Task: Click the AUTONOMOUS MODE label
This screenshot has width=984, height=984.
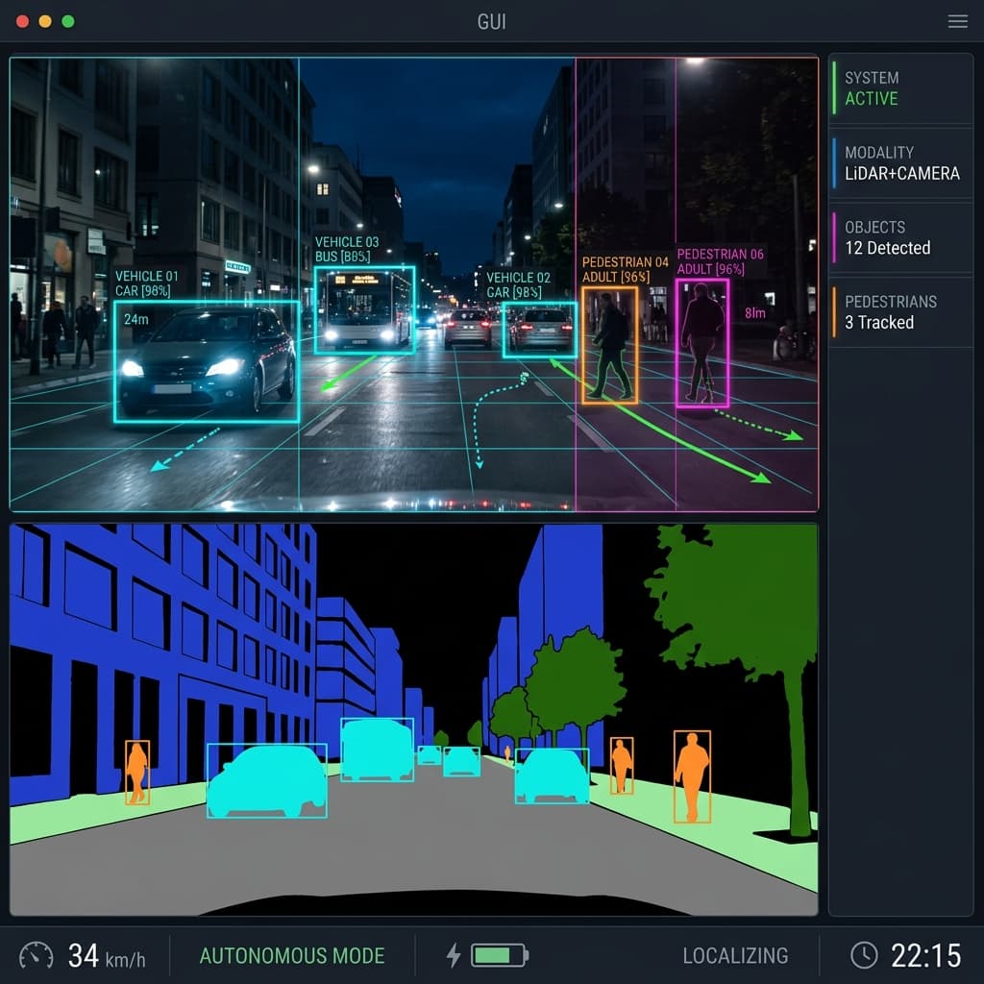Action: pos(292,955)
